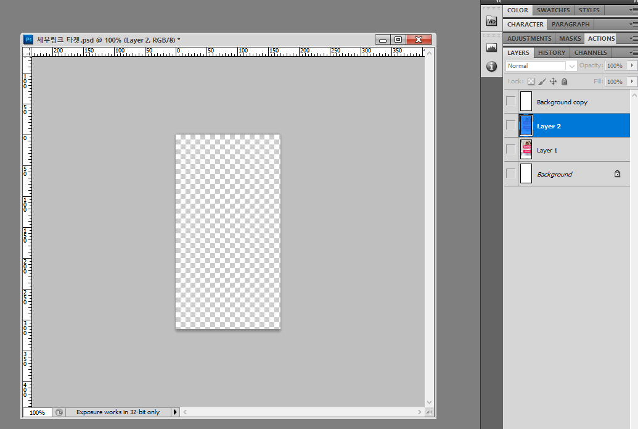638x429 pixels.
Task: Switch to the Color tab
Action: pos(518,10)
